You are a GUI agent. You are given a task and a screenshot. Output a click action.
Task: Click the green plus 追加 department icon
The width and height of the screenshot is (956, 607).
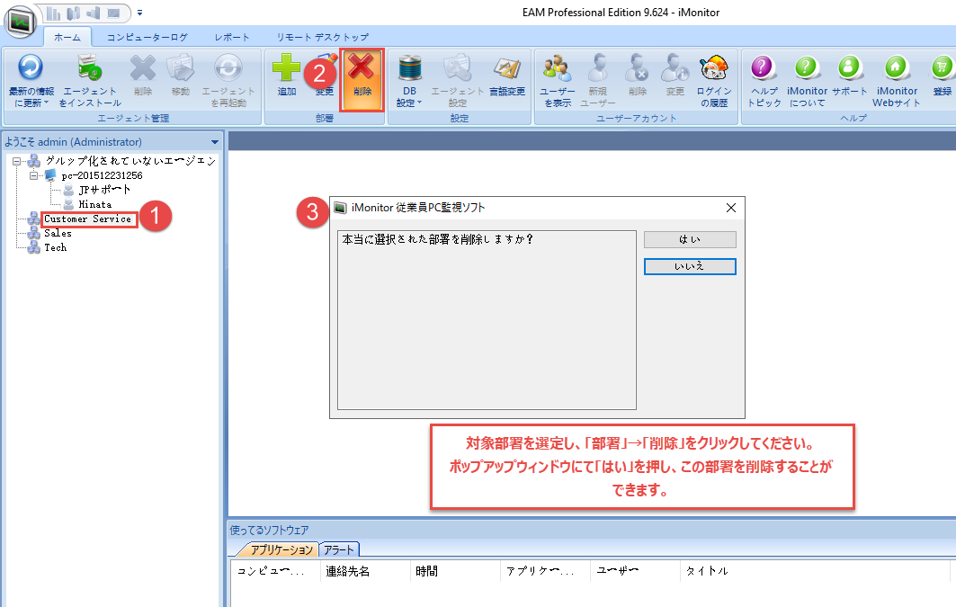coord(287,68)
